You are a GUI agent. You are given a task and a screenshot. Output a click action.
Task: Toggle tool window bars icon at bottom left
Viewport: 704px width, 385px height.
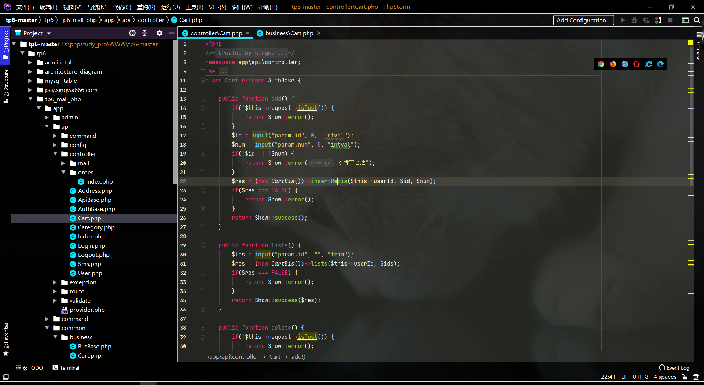(6, 377)
